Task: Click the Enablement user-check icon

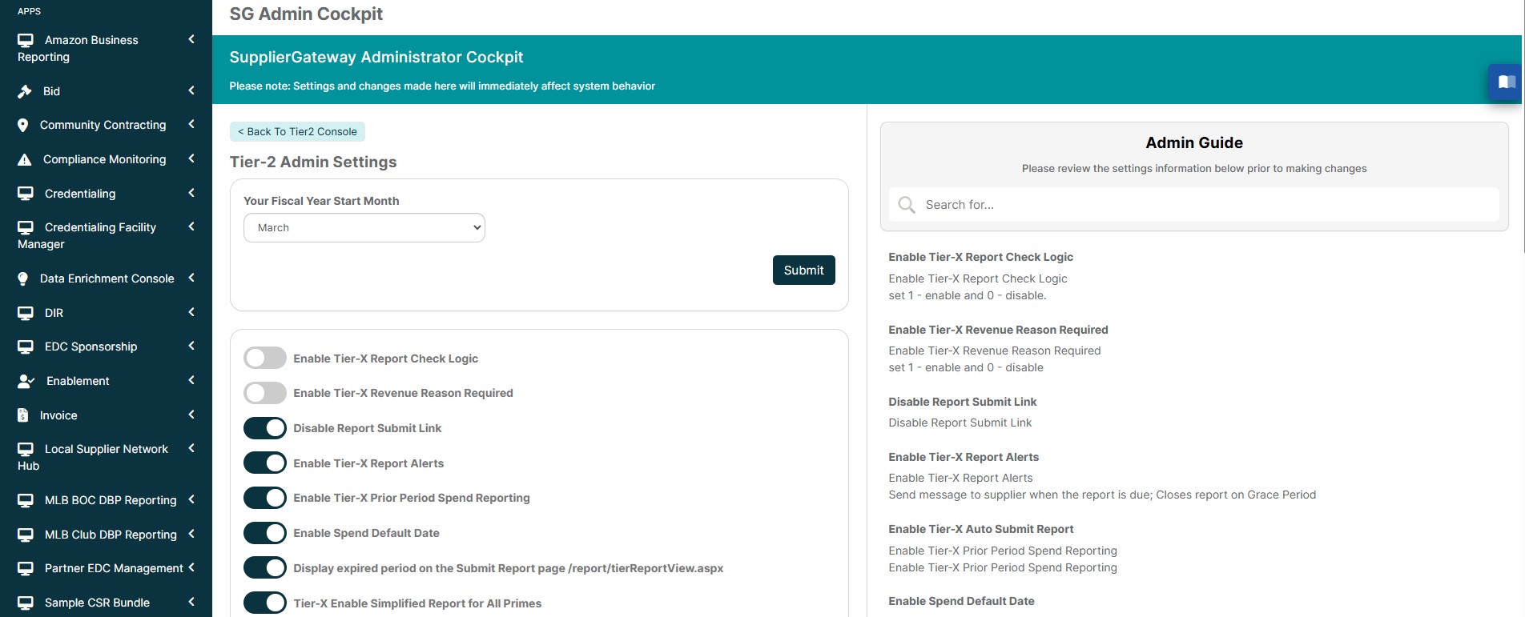Action: coord(26,381)
